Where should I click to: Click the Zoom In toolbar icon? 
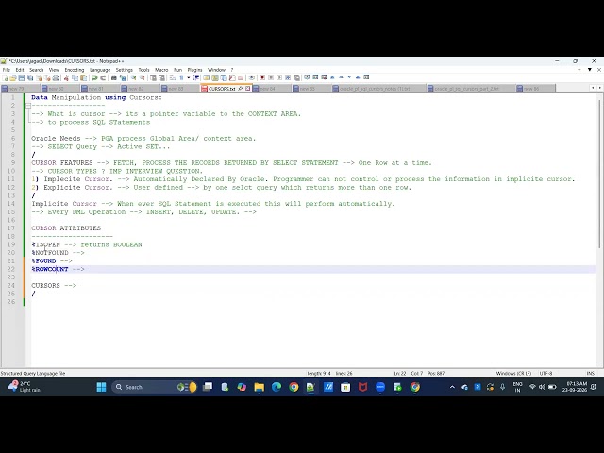point(133,77)
